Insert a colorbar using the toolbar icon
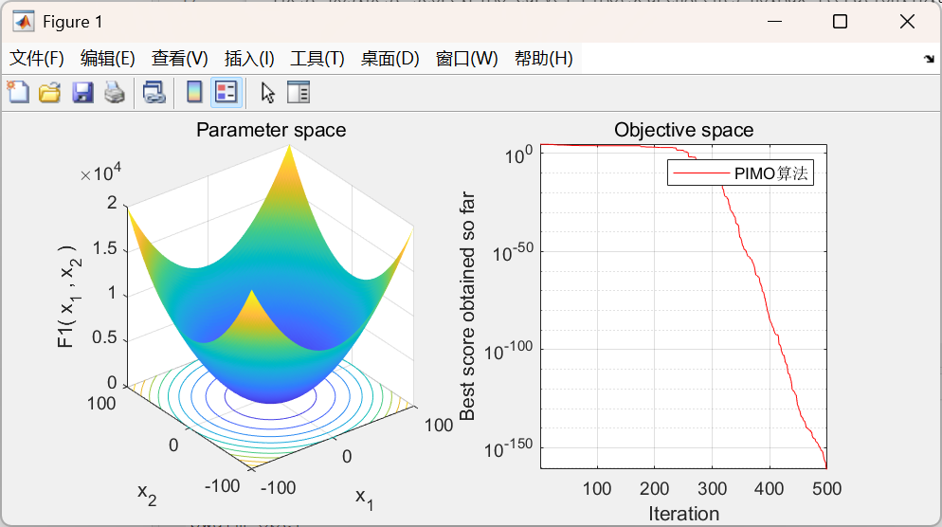The width and height of the screenshot is (942, 527). pyautogui.click(x=194, y=93)
